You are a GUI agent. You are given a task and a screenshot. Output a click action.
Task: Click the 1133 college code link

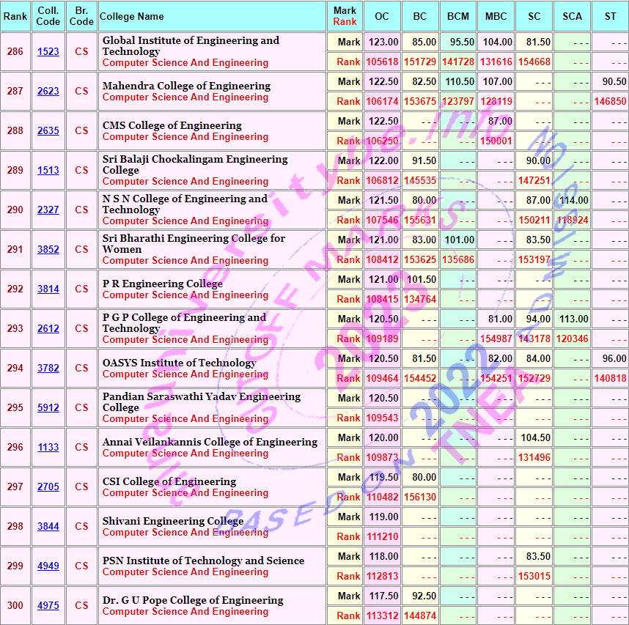tap(48, 448)
